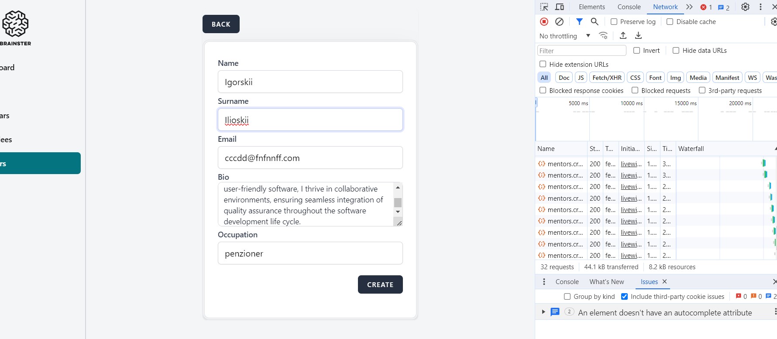Enable the Preserve log checkbox
The width and height of the screenshot is (777, 339).
[x=614, y=22]
